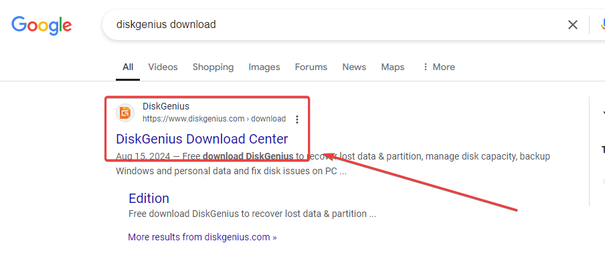
Task: Click the DiskGenius site name above the URL
Action: pos(166,106)
